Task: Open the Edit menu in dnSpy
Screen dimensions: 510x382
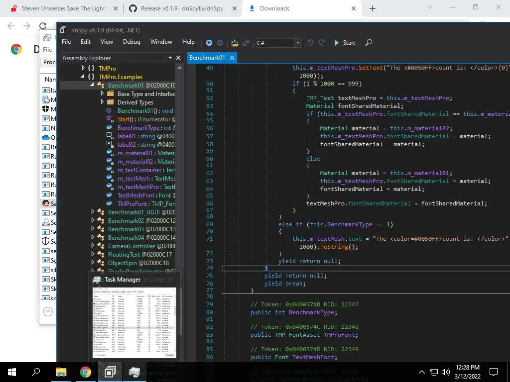Action: (x=86, y=42)
